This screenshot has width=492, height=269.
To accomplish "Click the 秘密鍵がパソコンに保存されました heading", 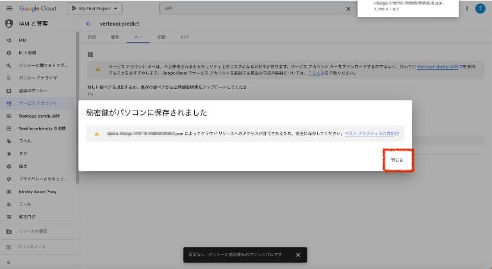I will [147, 112].
